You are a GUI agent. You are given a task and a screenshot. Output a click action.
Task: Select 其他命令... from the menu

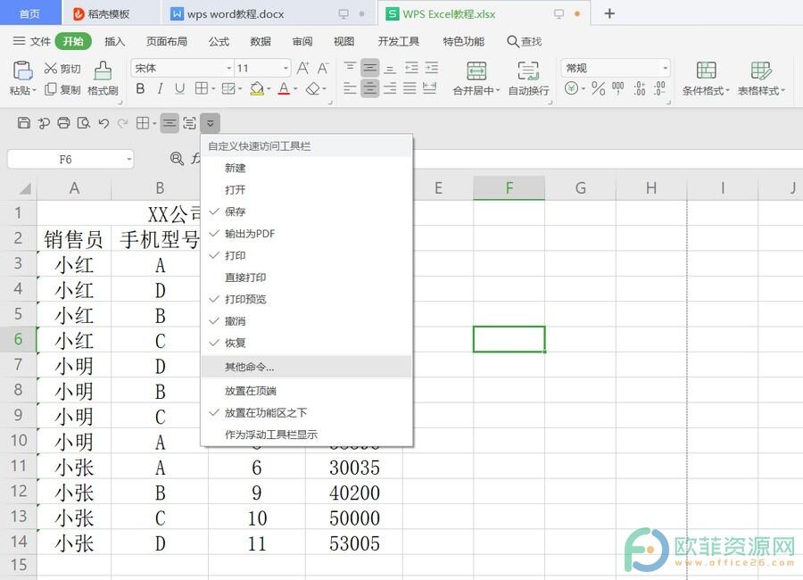249,367
